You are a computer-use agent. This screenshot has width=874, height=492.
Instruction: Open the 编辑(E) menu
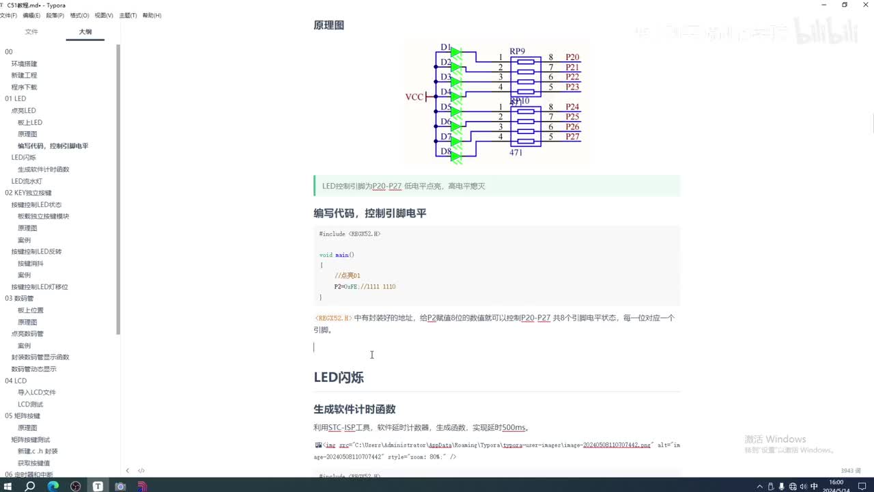tap(31, 15)
